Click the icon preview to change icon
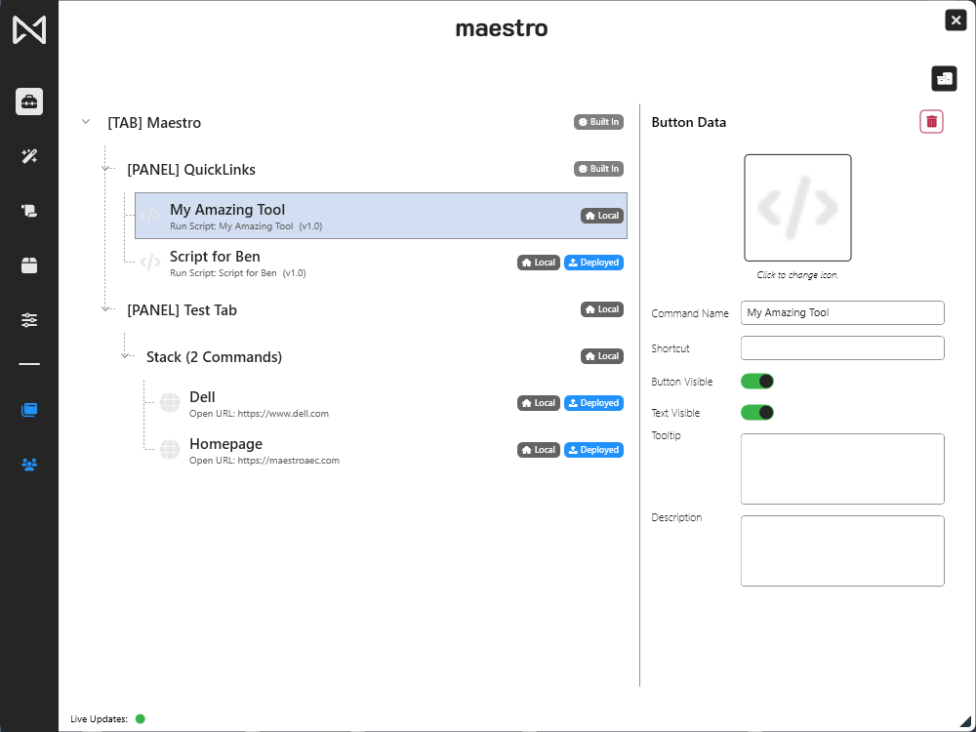Screen dimensions: 976x732 pyautogui.click(x=797, y=208)
